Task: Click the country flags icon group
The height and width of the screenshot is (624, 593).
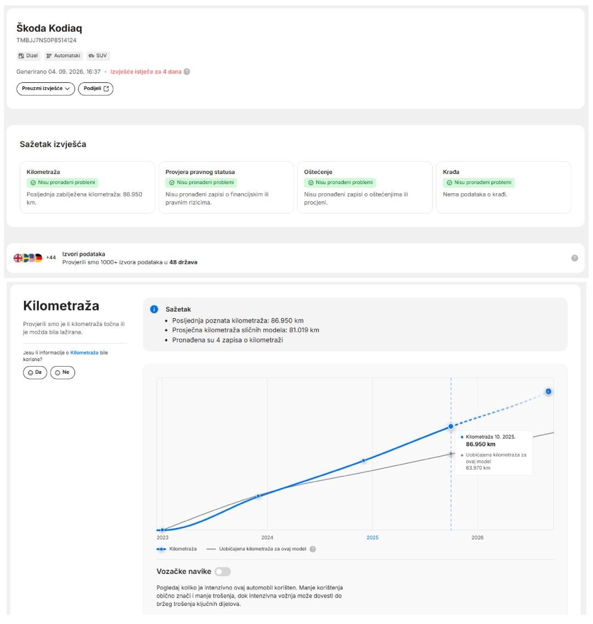Action: click(x=28, y=258)
